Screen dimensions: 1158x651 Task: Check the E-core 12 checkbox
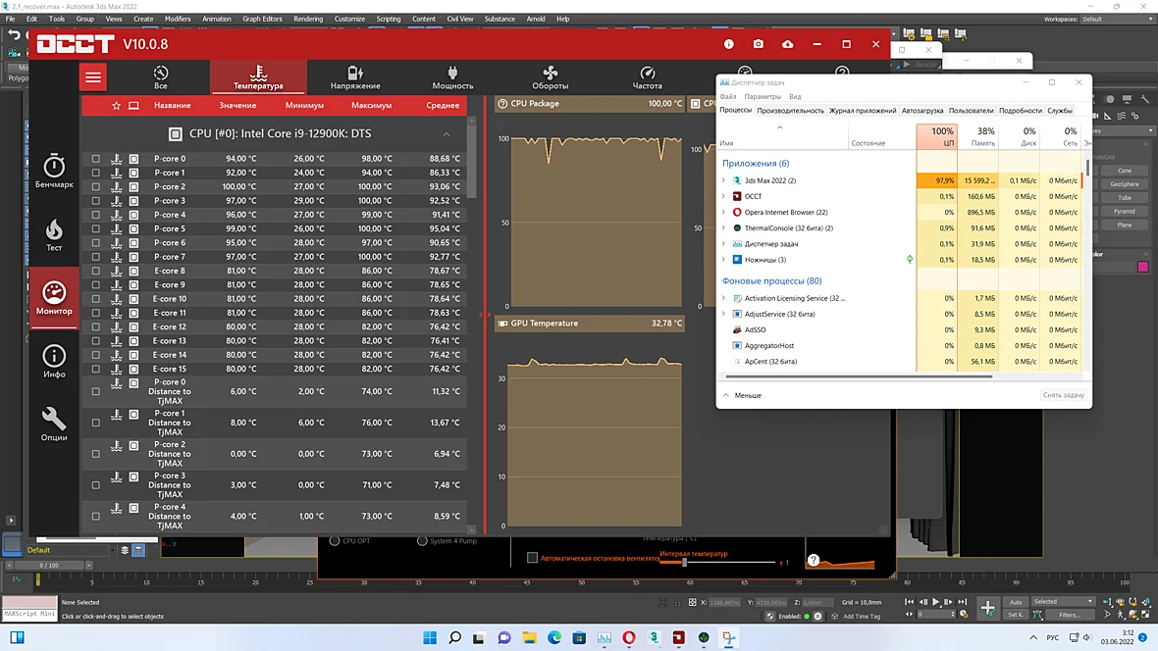(x=96, y=327)
